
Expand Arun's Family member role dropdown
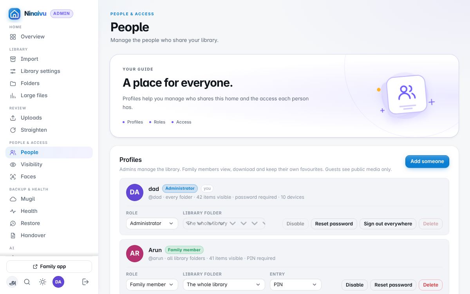click(152, 285)
